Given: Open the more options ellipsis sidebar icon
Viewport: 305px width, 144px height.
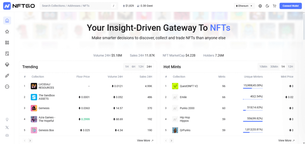Looking at the screenshot, I should (7, 87).
